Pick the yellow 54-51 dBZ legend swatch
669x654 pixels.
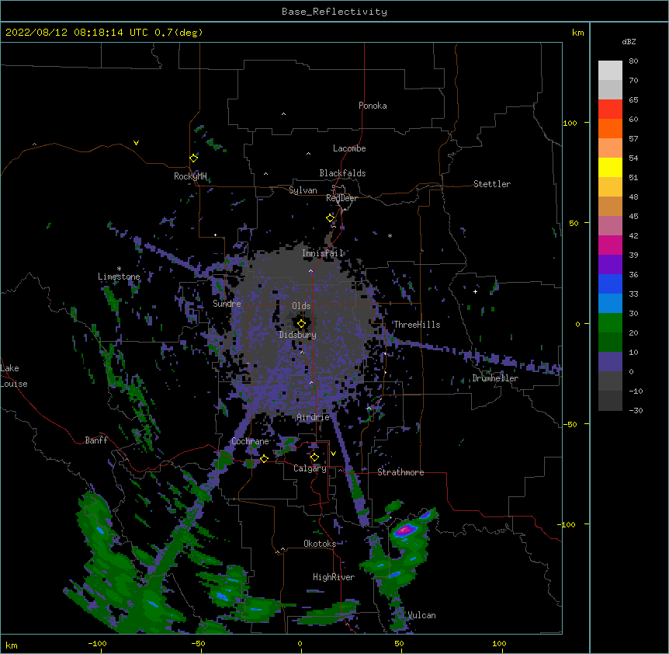tap(610, 167)
